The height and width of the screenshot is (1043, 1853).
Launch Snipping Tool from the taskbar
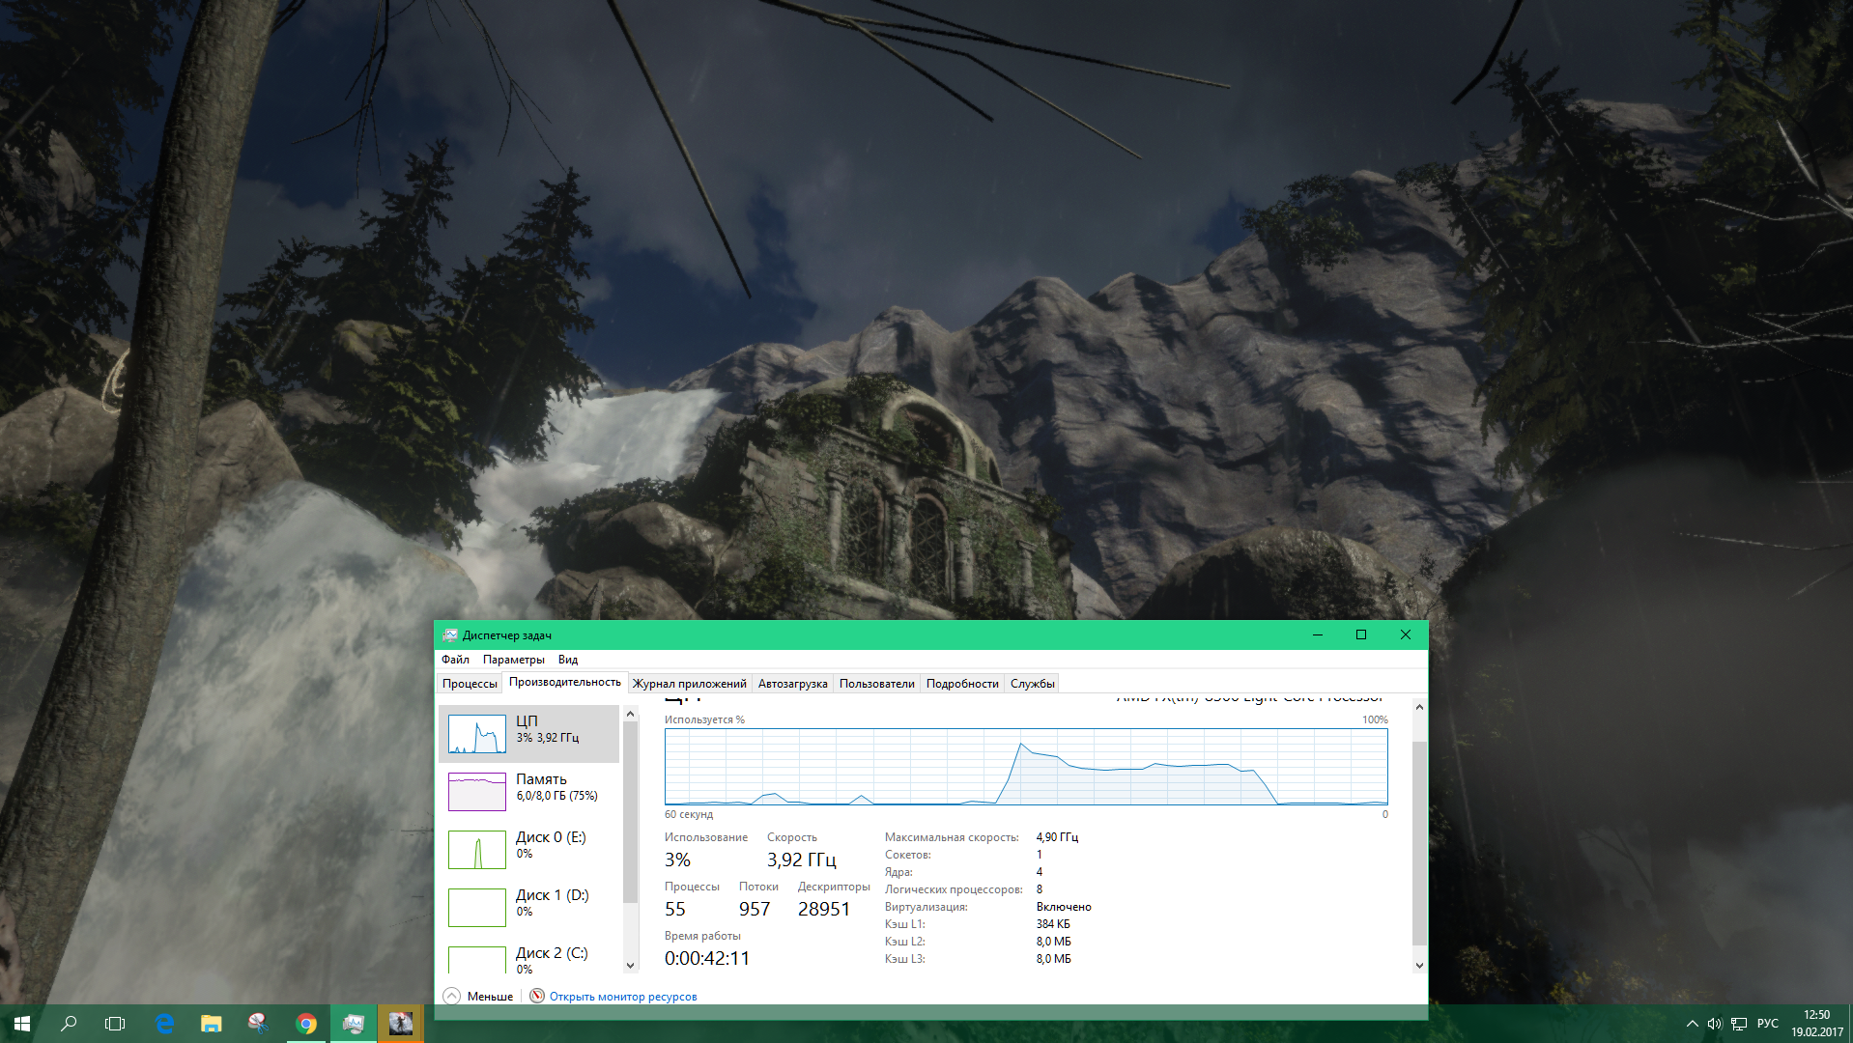tap(258, 1024)
